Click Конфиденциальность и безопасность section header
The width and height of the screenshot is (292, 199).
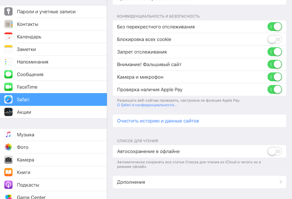click(158, 16)
